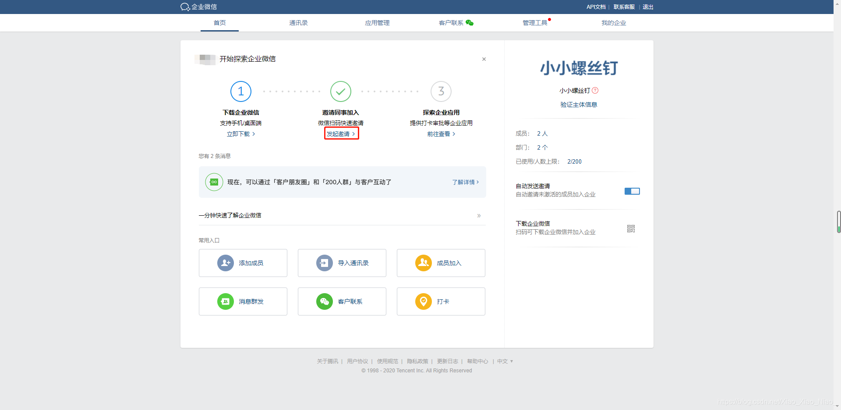Viewport: 841px width, 410px height.
Task: Click the question mark icon beside 小小螺丝钉
Action: (595, 91)
